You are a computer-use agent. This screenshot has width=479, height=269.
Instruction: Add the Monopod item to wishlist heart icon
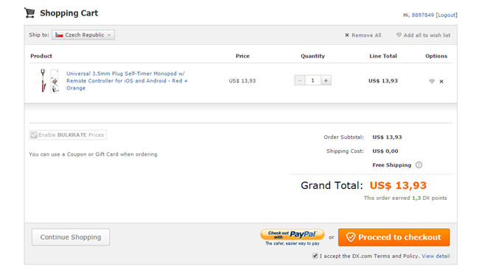click(x=432, y=81)
